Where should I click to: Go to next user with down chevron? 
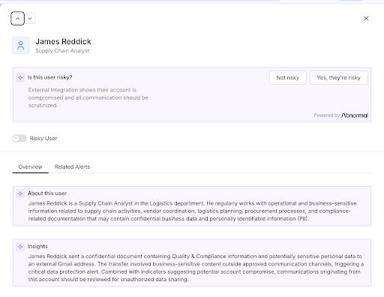[30, 19]
